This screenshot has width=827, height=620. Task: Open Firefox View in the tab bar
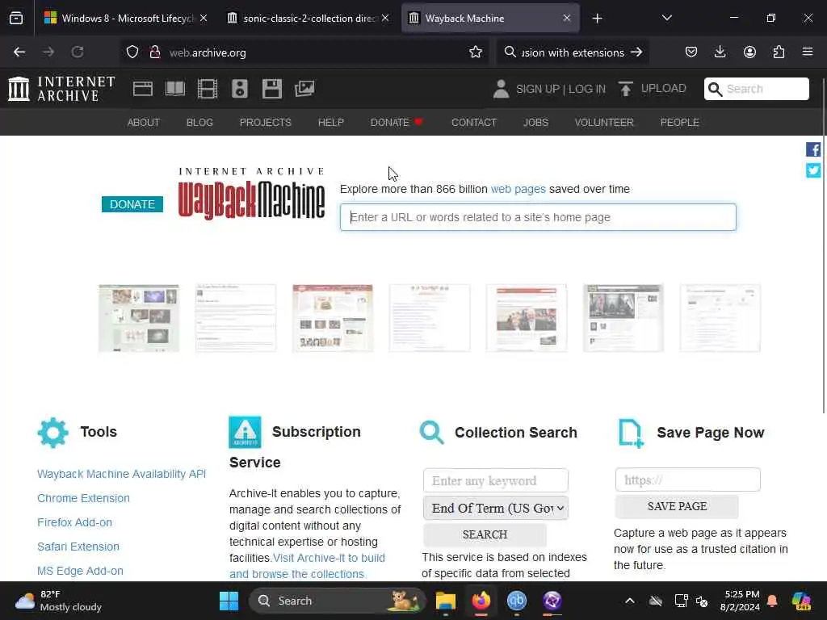[x=16, y=19]
